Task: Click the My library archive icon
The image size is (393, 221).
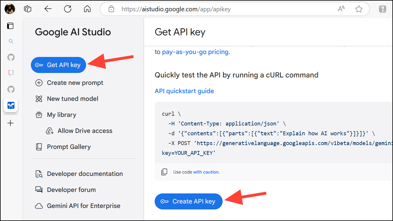Action: tap(39, 115)
